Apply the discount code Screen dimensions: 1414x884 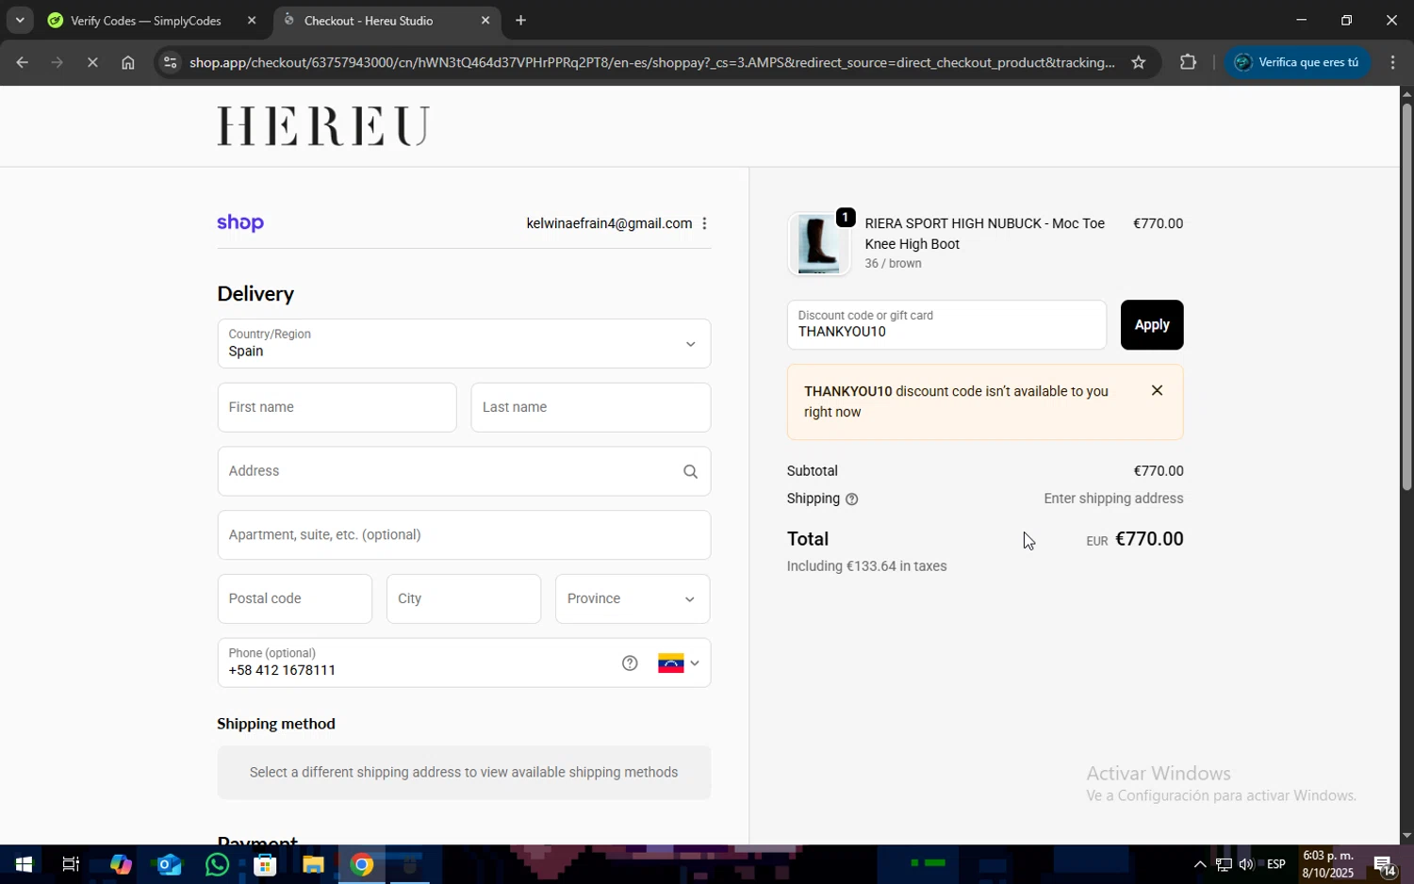coord(1152,325)
